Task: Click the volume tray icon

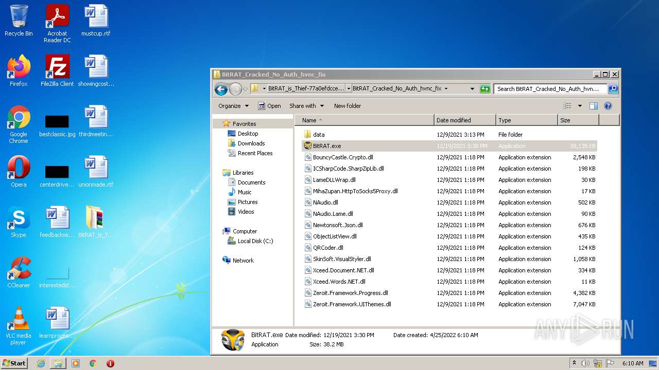Action: coord(585,363)
